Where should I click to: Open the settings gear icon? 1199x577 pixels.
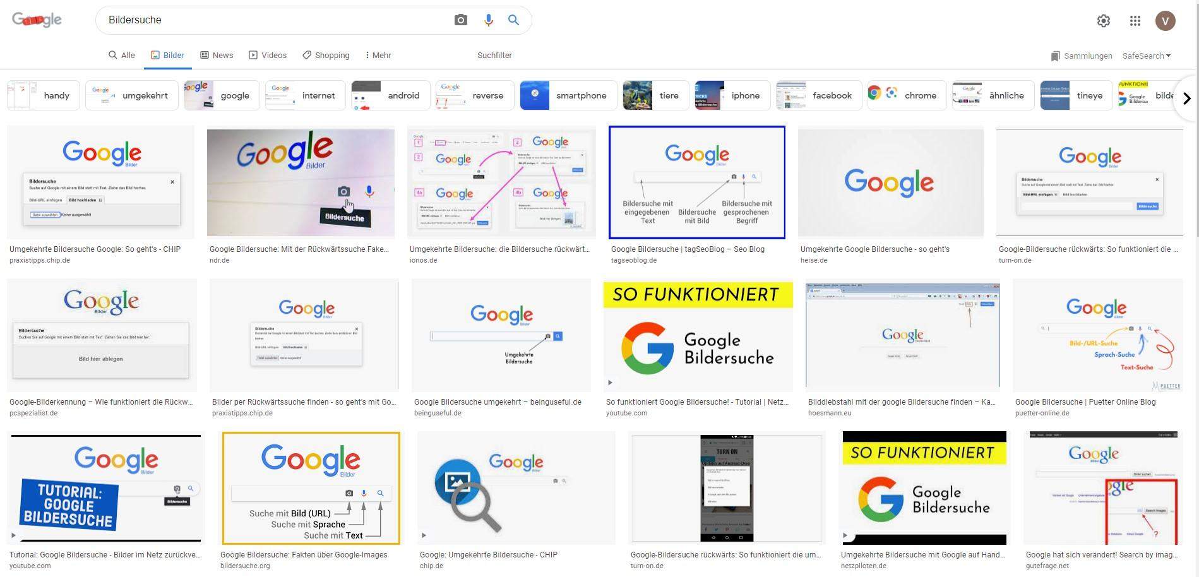pos(1104,21)
